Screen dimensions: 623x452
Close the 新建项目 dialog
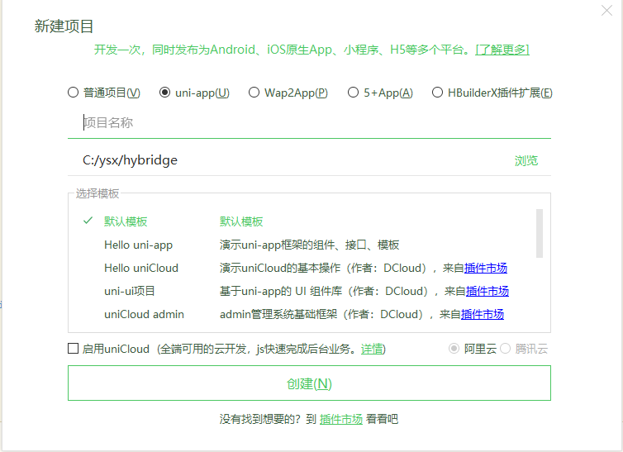point(606,10)
